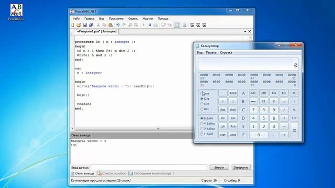Viewport: 335px width, 188px height.
Task: Click the RoR button in Calculator
Action: [x=233, y=110]
